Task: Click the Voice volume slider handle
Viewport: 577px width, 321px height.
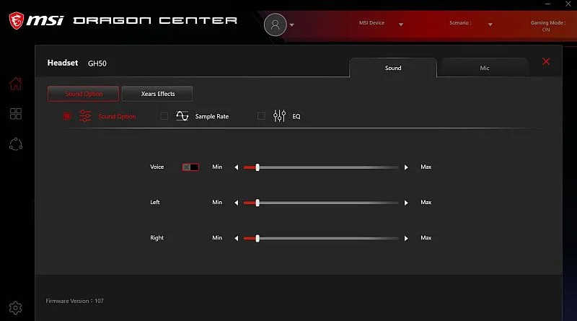Action: pos(257,167)
